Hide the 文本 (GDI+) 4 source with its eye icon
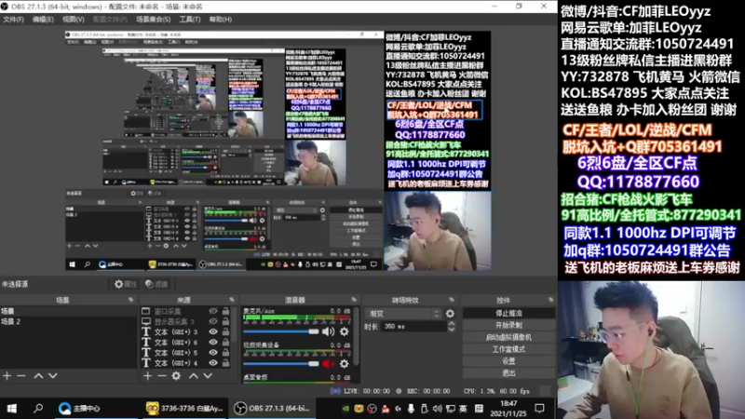This screenshot has height=419, width=745. (x=213, y=363)
